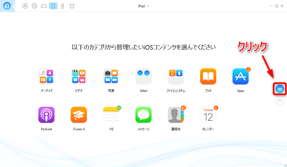Viewport: 287px width, 167px height.
Task: Maximize the AnyTrans window
Action: coord(277,6)
